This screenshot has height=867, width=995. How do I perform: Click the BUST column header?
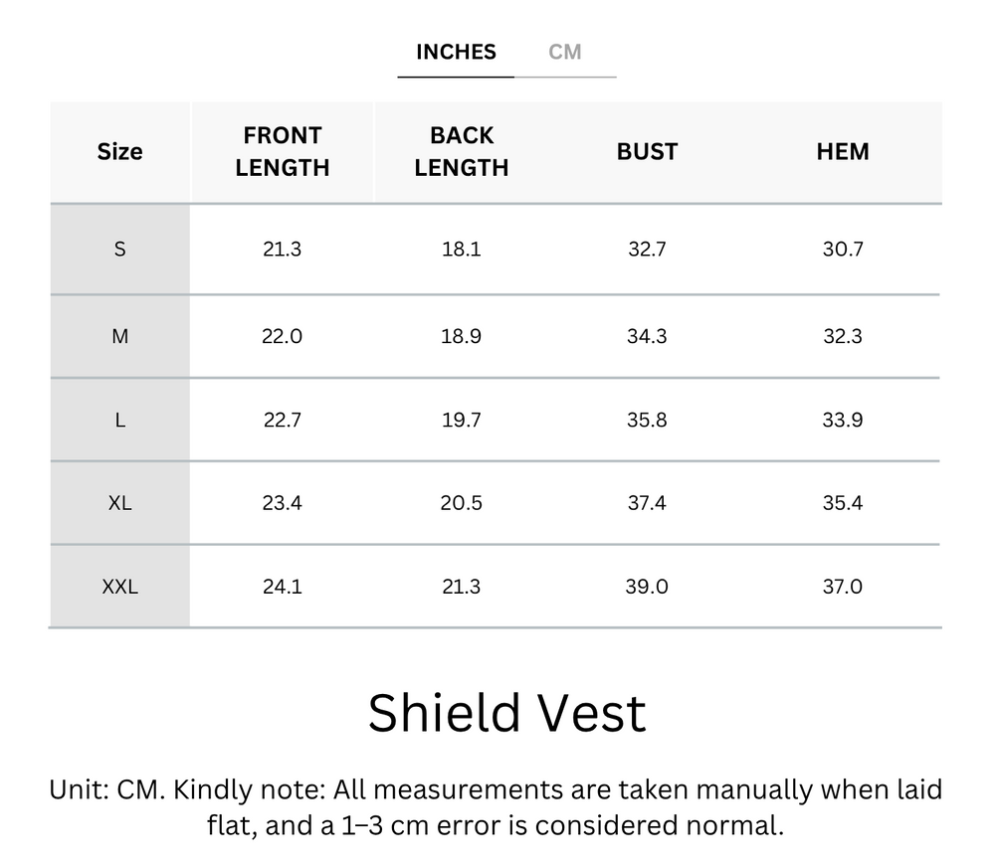pos(647,152)
